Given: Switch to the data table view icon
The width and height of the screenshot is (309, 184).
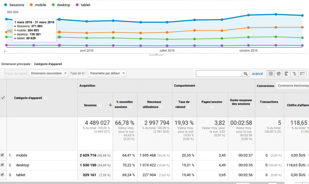Looking at the screenshot, I should pos(271,74).
